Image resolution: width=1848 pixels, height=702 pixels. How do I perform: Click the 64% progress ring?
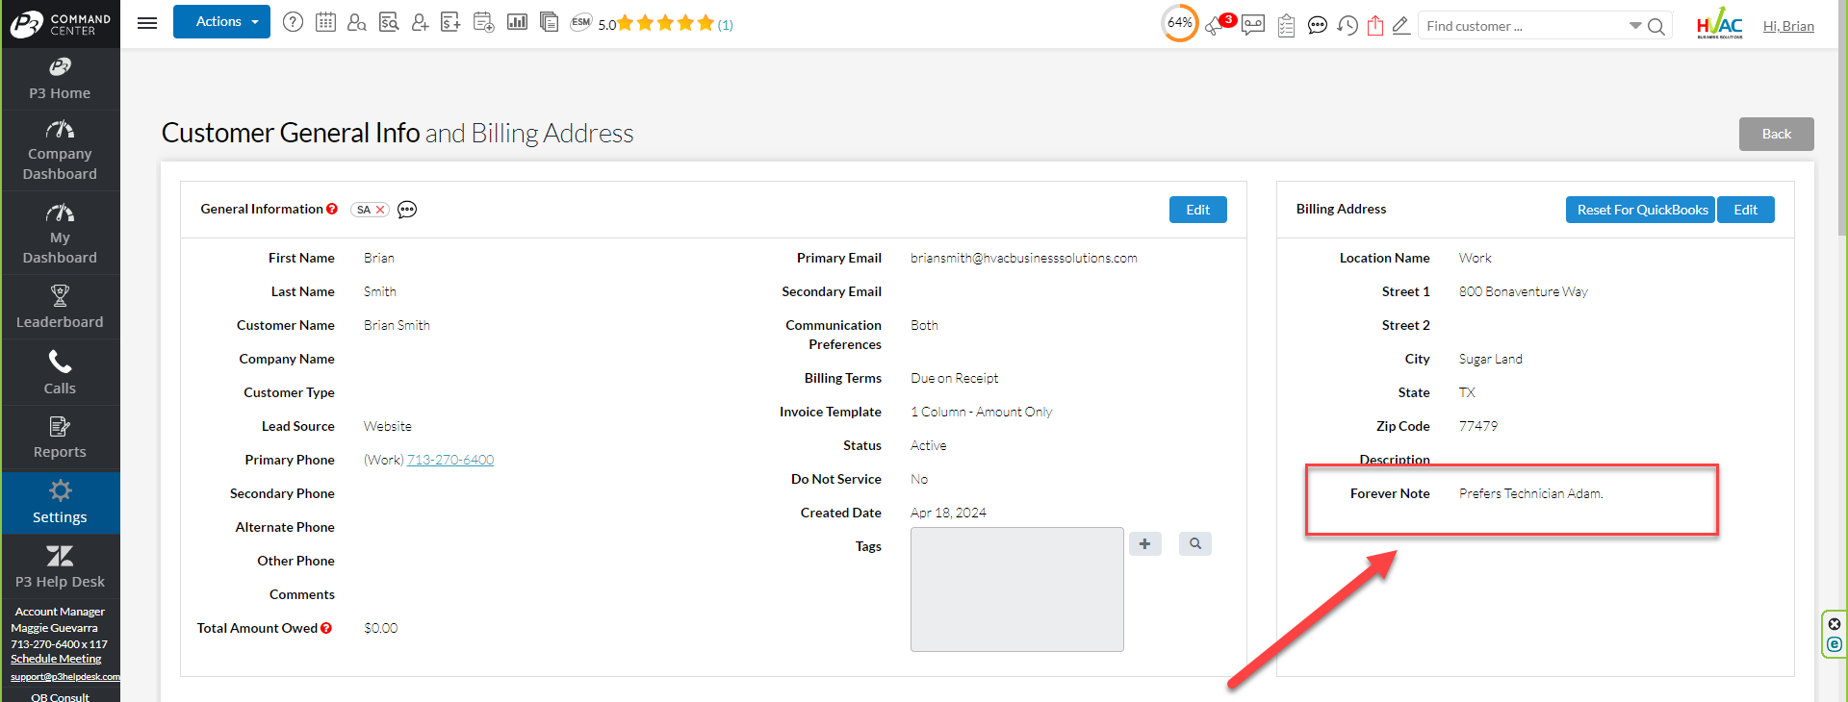point(1180,23)
